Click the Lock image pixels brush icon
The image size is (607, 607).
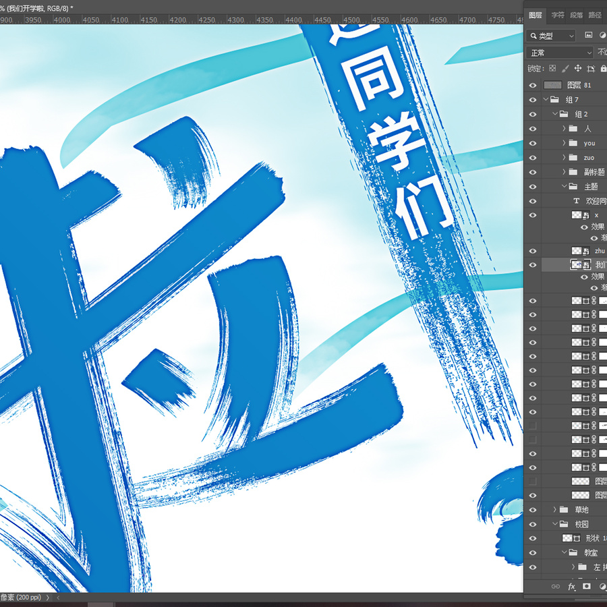pos(565,69)
